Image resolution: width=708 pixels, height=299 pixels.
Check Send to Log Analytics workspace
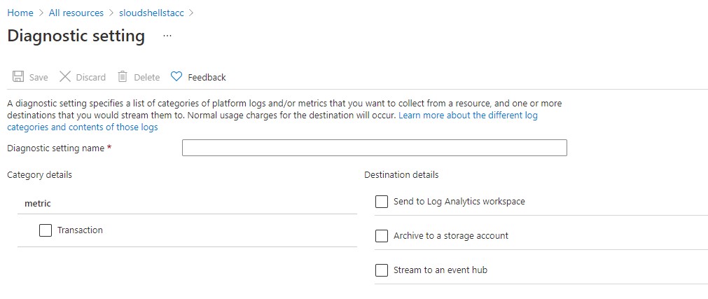pos(382,202)
